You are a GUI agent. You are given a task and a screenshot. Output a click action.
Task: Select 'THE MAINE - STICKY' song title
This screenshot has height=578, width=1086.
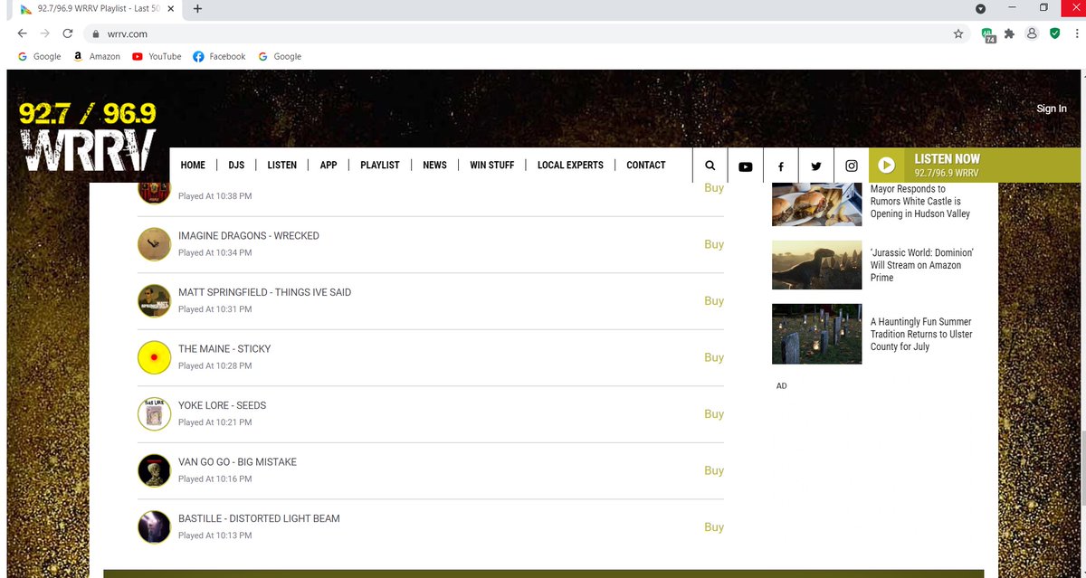point(224,349)
